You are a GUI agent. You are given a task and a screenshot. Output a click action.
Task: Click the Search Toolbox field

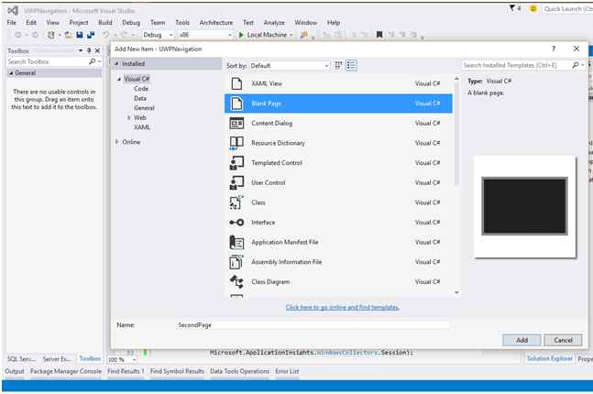point(48,61)
